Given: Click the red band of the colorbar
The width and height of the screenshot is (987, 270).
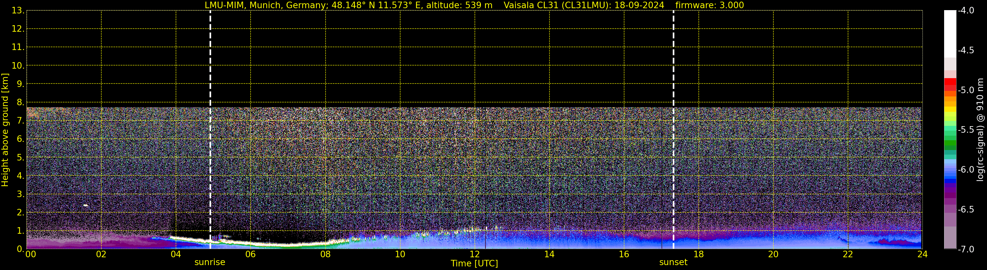Looking at the screenshot, I should pyautogui.click(x=950, y=84).
